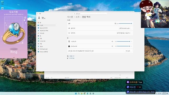
Task: Open the 출력 장치 device dropdown
Action: pyautogui.click(x=125, y=28)
